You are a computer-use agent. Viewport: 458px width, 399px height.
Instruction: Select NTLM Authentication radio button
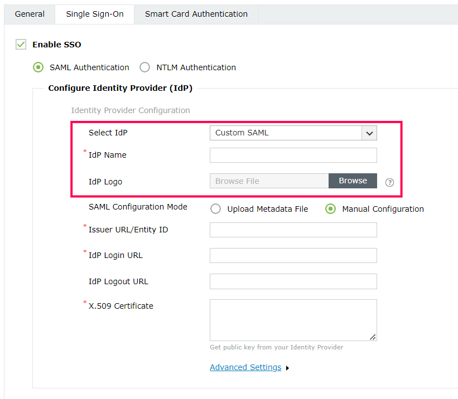145,67
